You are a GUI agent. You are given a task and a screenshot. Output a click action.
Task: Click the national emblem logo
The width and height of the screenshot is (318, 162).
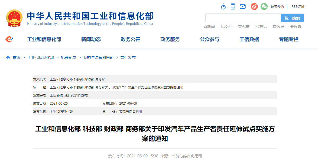(x=14, y=18)
